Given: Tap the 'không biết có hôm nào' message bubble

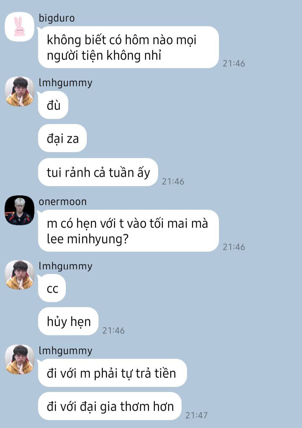Looking at the screenshot, I should (128, 47).
